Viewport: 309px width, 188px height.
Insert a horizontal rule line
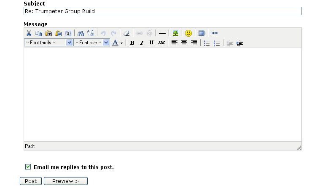tap(162, 33)
